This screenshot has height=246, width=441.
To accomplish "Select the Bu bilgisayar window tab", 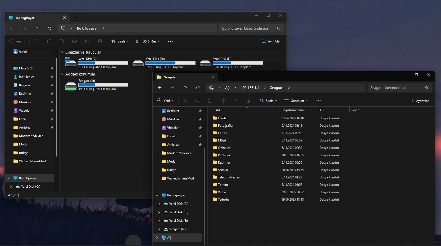I will pos(38,18).
